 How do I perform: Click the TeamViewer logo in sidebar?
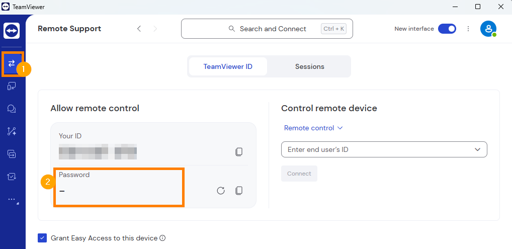(x=12, y=31)
